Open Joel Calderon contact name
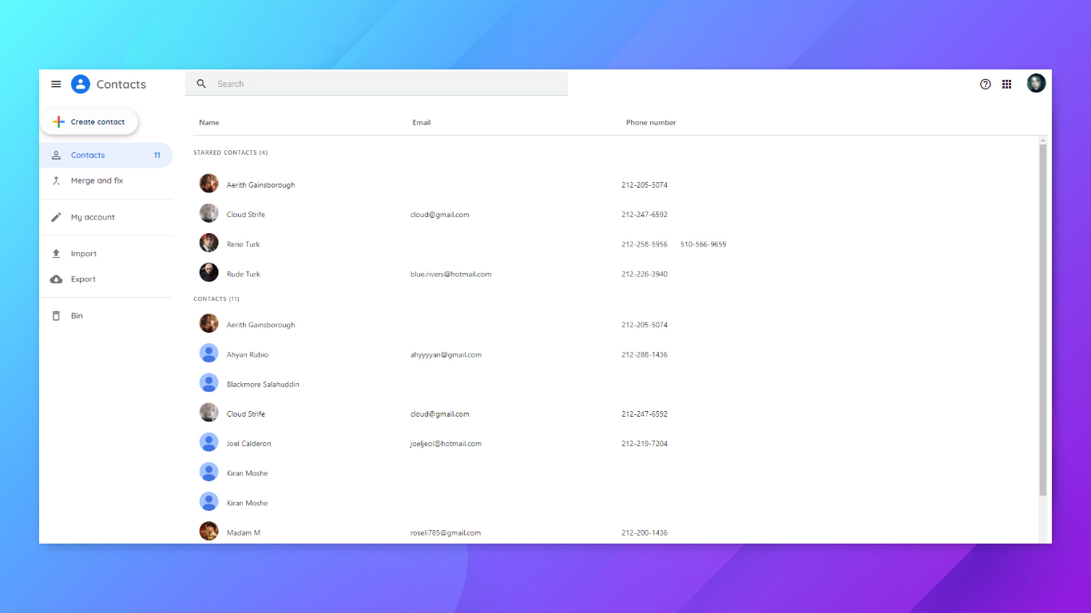This screenshot has width=1091, height=613. pyautogui.click(x=248, y=444)
